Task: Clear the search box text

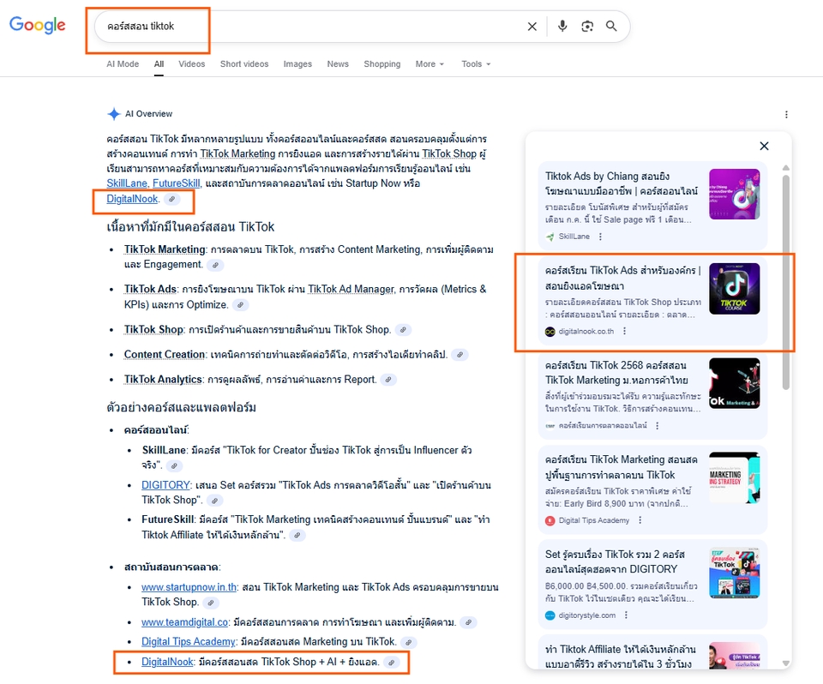Action: point(532,27)
